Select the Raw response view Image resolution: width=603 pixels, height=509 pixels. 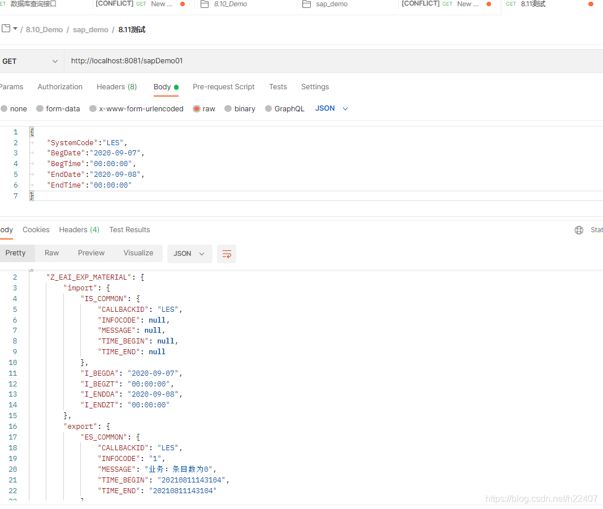click(x=51, y=253)
